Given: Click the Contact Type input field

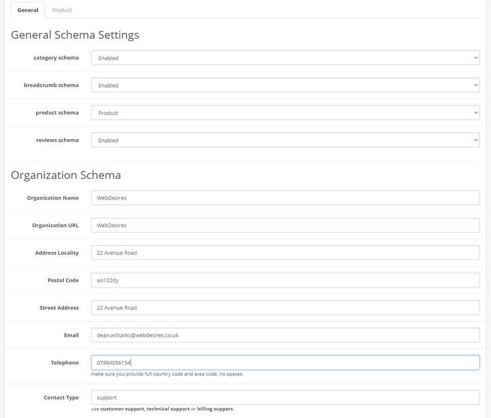Looking at the screenshot, I should (x=285, y=397).
